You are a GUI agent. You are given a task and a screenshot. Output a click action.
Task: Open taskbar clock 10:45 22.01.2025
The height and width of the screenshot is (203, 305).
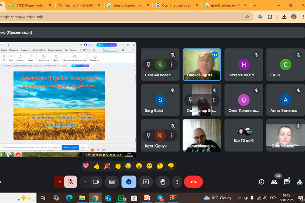[286, 198]
